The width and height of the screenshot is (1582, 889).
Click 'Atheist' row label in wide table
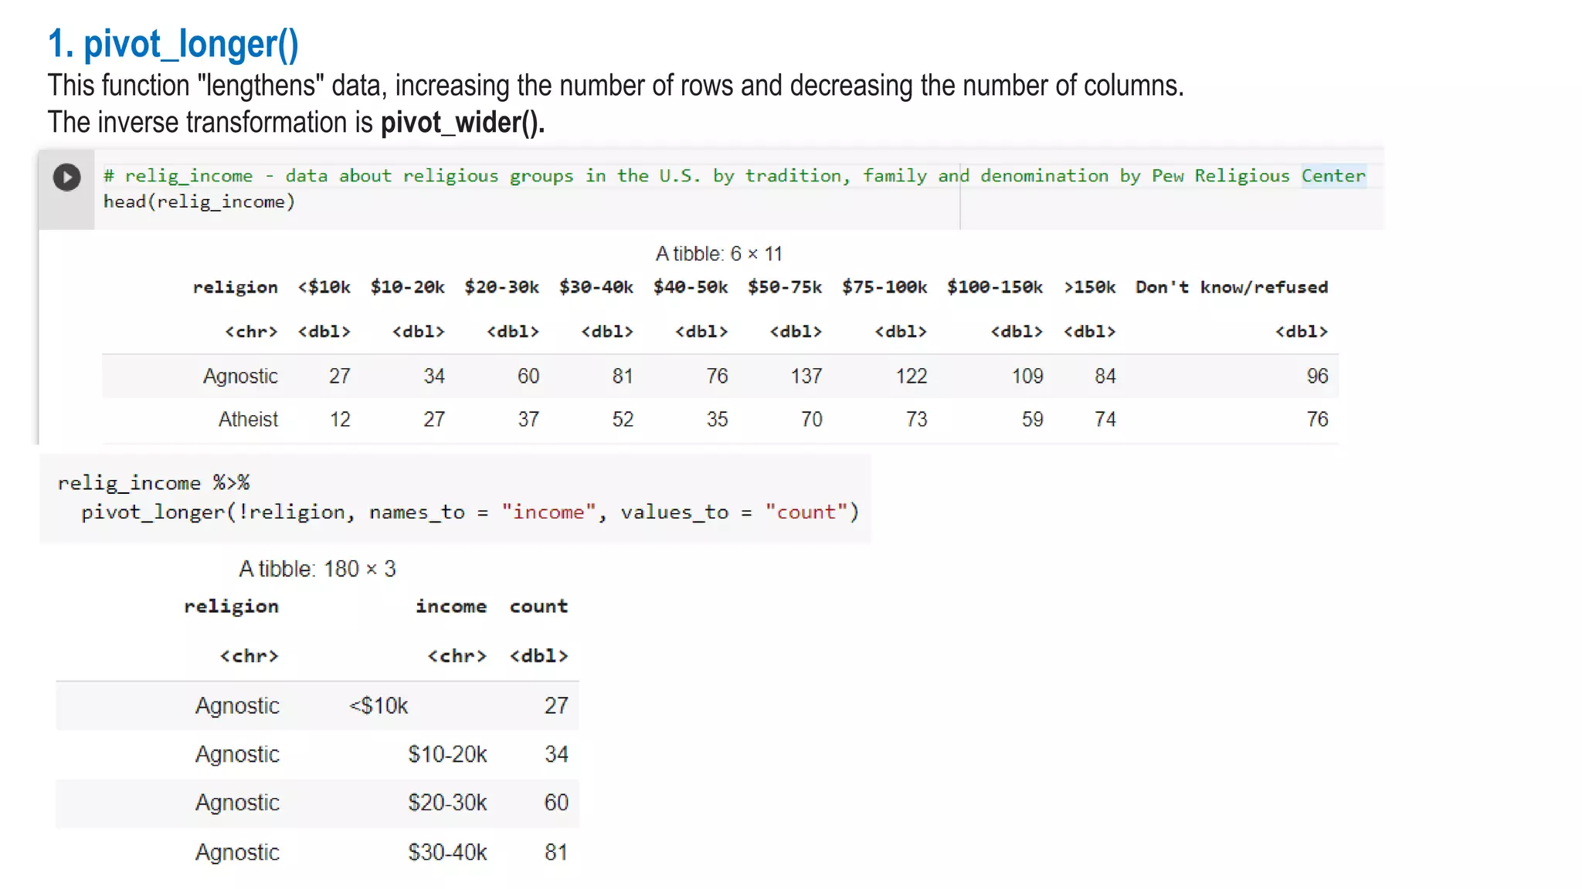pyautogui.click(x=248, y=419)
